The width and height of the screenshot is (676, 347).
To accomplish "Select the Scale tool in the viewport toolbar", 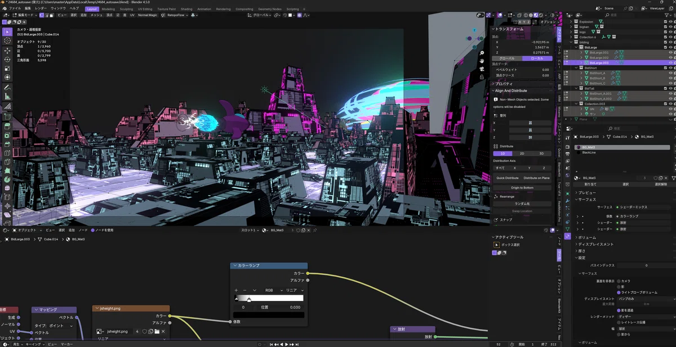I will (7, 68).
